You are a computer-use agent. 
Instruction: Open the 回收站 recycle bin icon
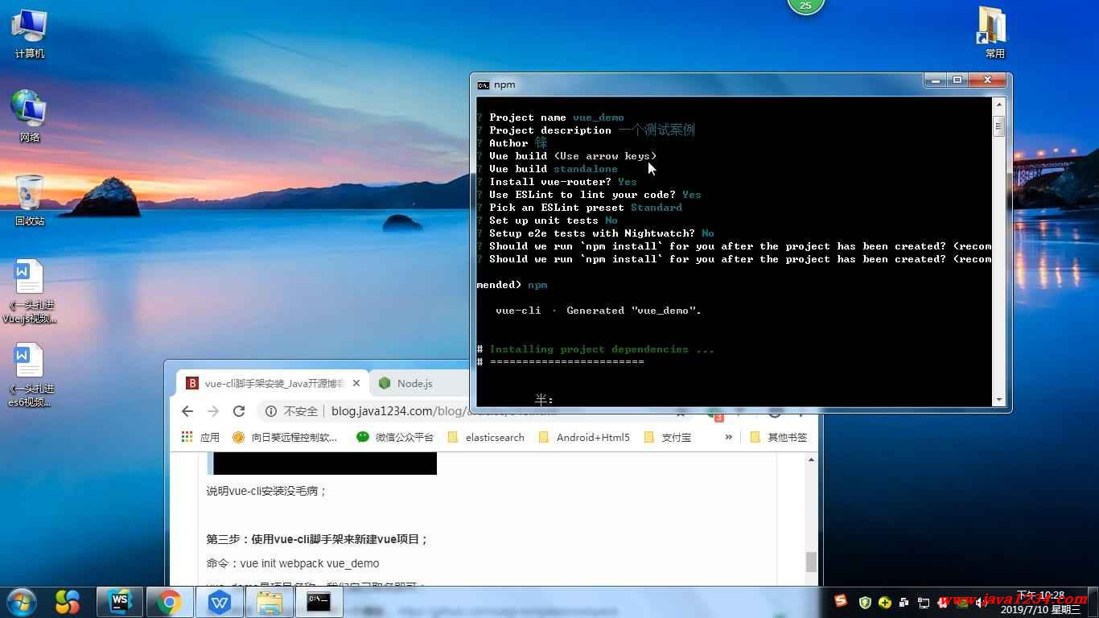click(x=29, y=200)
